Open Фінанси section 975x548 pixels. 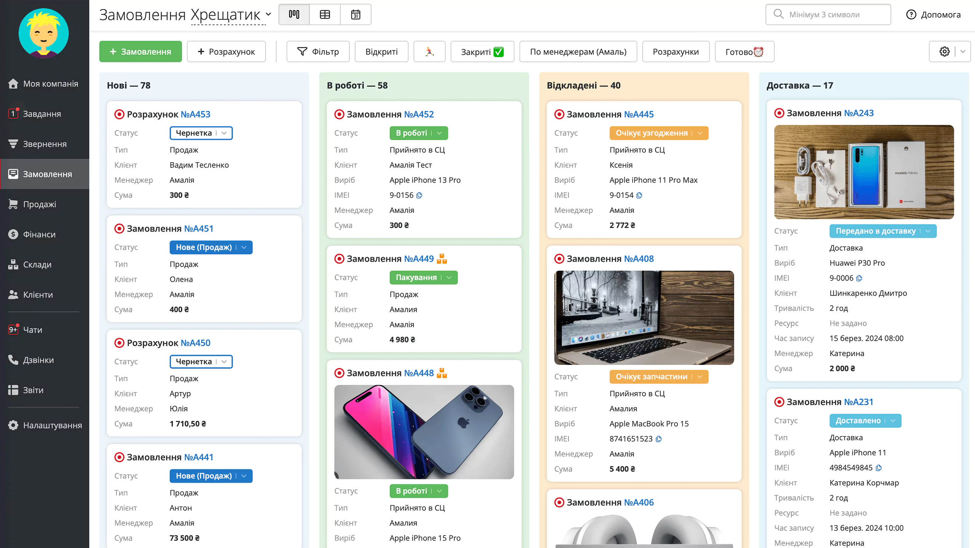point(45,234)
